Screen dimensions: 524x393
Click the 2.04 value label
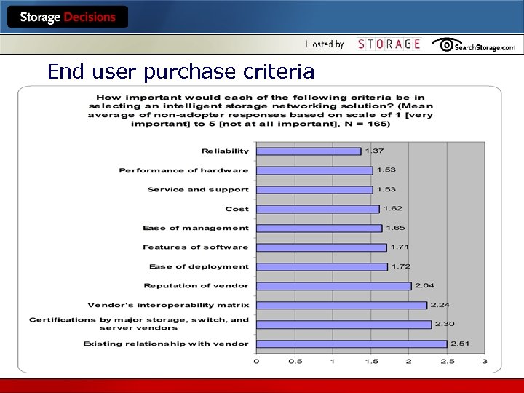(425, 285)
